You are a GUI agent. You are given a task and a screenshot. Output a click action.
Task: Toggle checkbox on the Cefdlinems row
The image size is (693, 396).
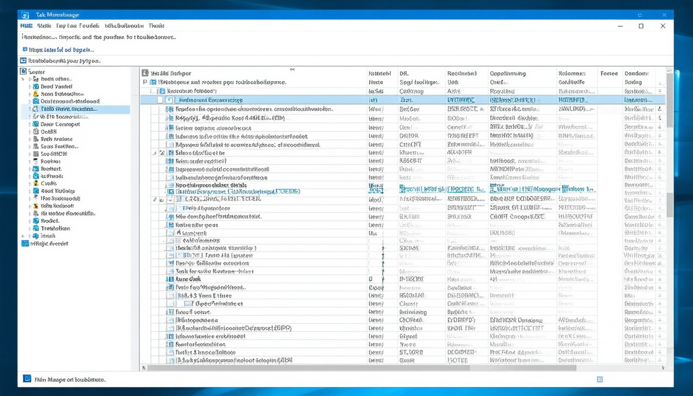click(177, 240)
